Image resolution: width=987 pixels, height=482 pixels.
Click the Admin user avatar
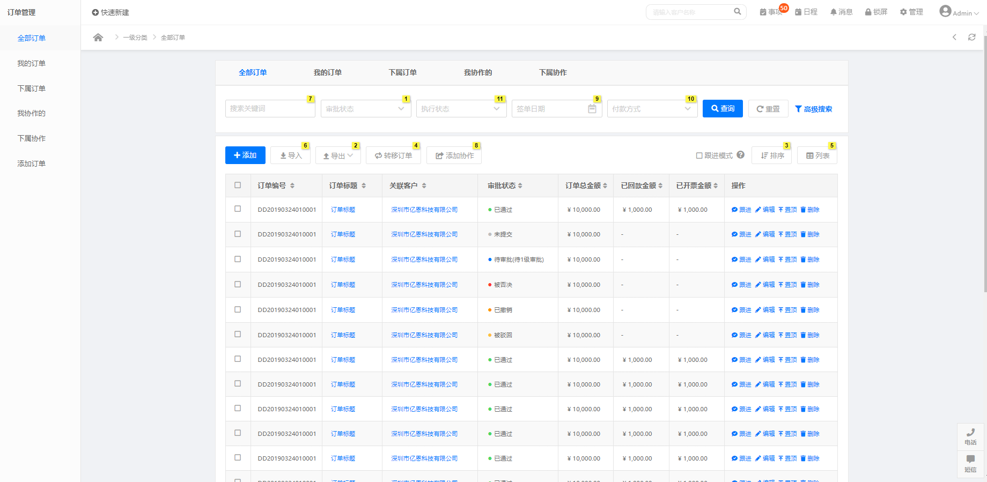945,11
